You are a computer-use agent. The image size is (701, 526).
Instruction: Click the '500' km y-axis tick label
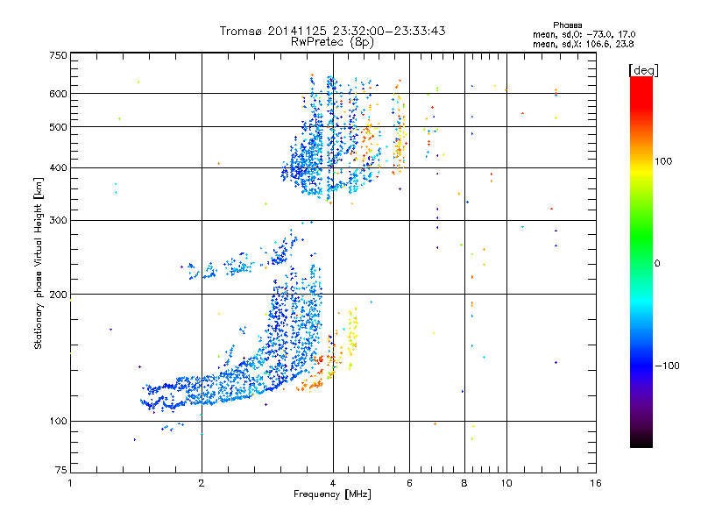[58, 127]
